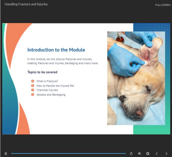Go to the previous slide arrow
Viewport: 172px width, 157px height.
[157, 153]
